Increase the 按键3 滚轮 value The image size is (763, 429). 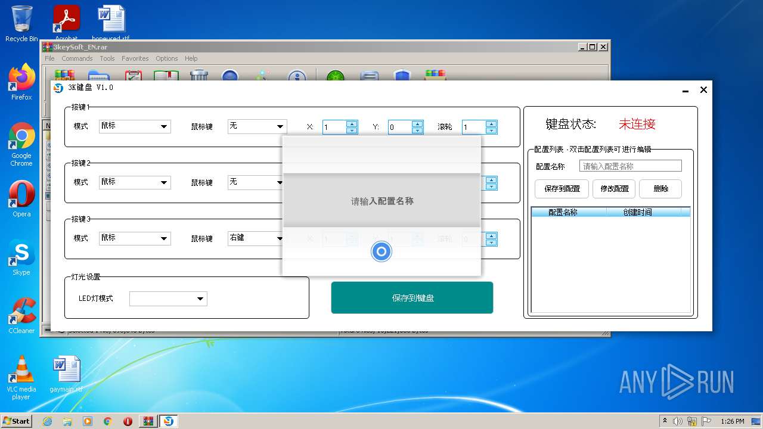pyautogui.click(x=491, y=236)
